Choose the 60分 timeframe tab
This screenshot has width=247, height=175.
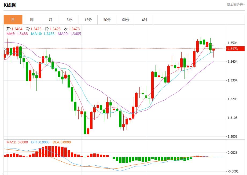(x=126, y=20)
